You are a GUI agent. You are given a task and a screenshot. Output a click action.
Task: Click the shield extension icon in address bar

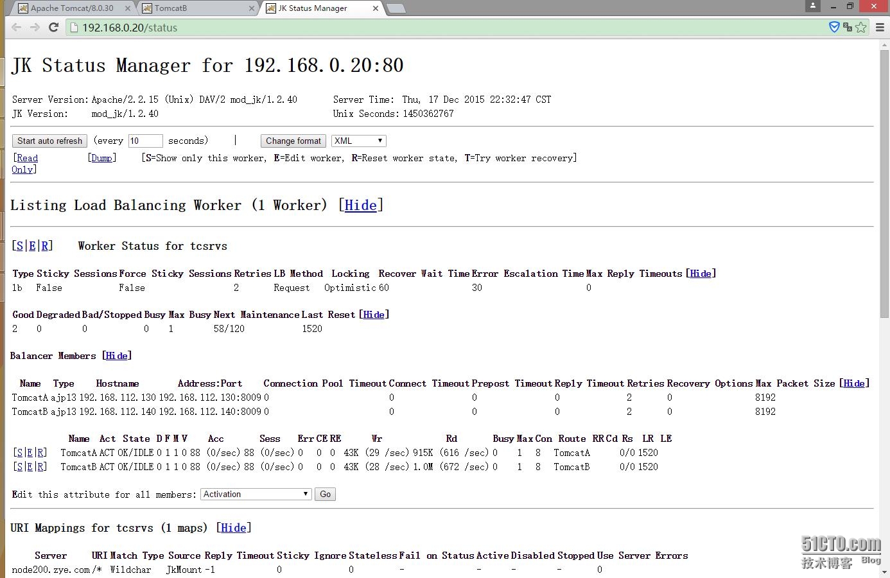coord(834,27)
